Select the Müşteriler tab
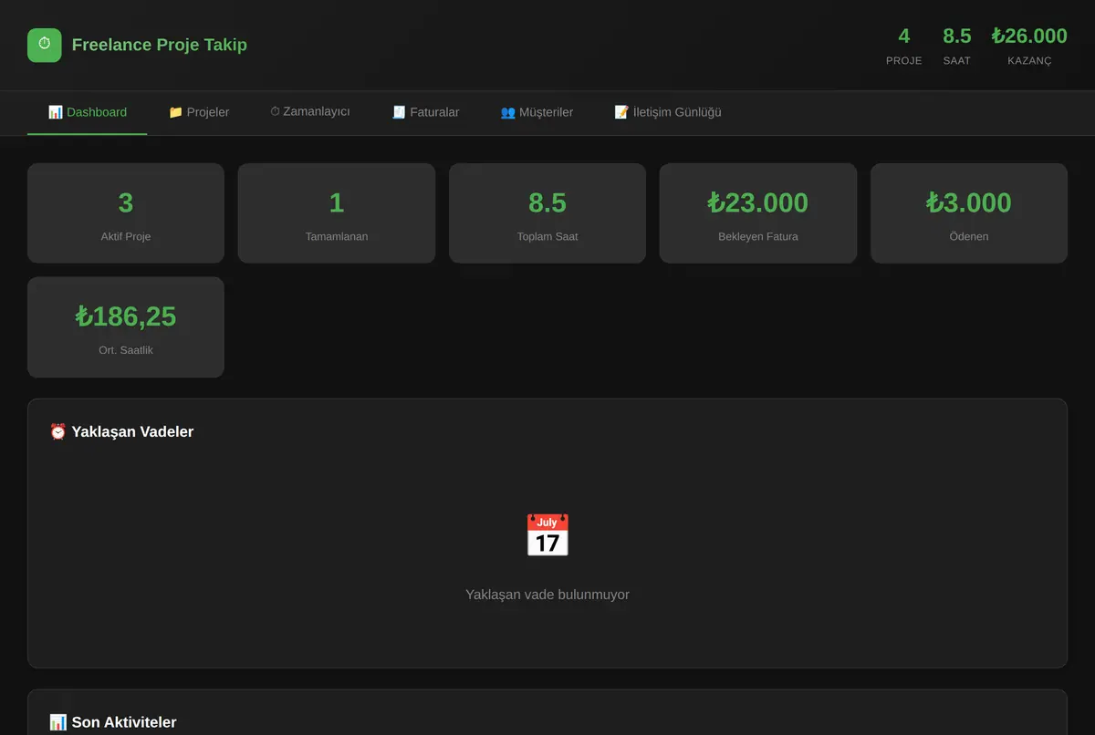 (537, 112)
